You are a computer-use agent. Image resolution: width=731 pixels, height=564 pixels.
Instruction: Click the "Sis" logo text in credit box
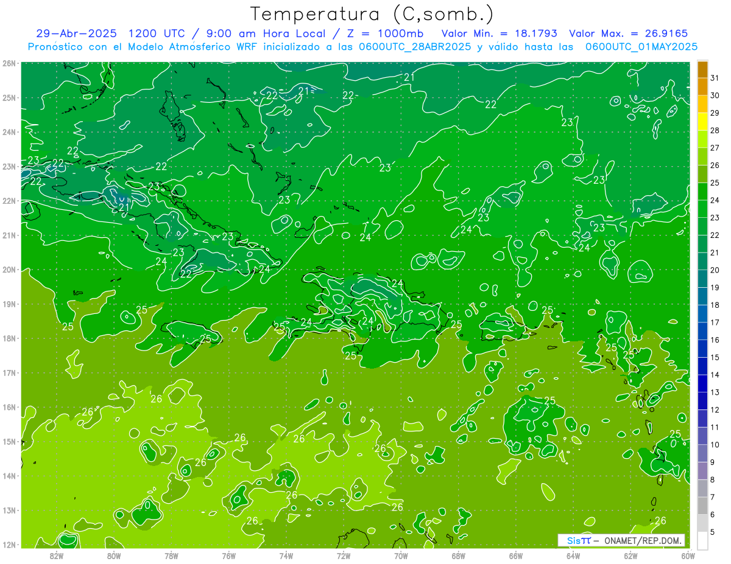tap(574, 540)
